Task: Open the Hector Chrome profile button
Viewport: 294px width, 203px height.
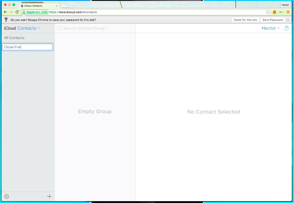Action: coord(285,5)
